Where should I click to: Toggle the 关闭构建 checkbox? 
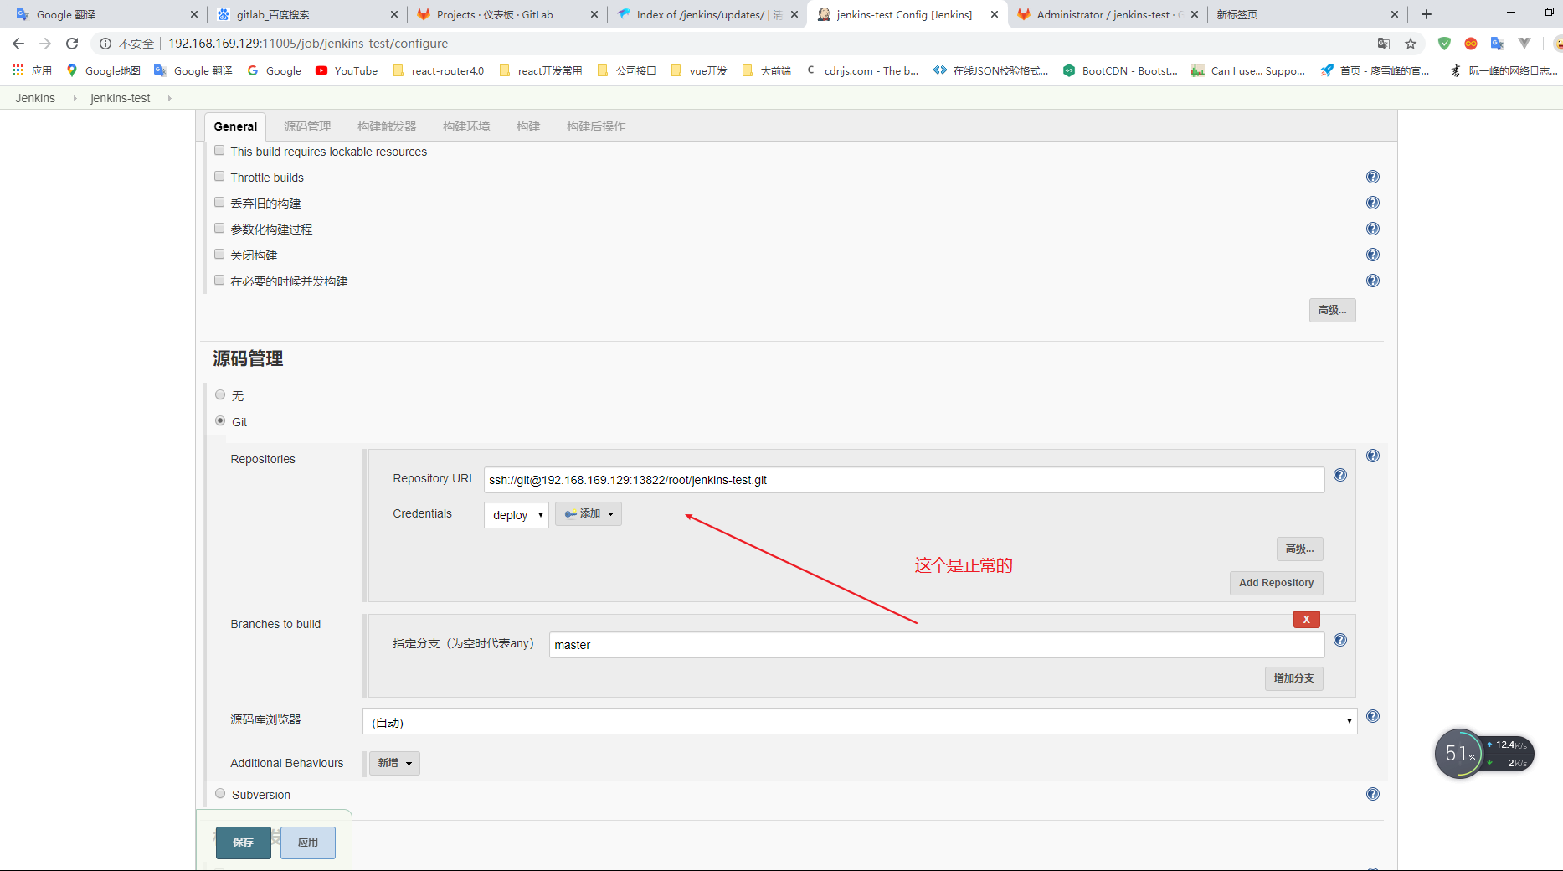[219, 255]
